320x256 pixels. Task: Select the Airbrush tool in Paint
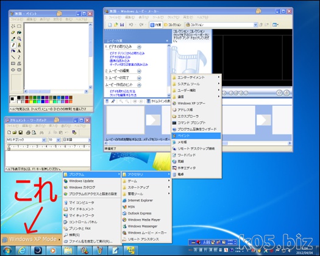[13, 51]
